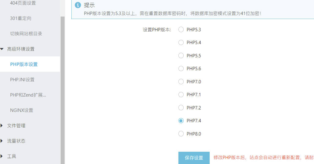Image resolution: width=314 pixels, height=164 pixels.
Task: Select the PHP8.0 radio button
Action: tap(181, 134)
